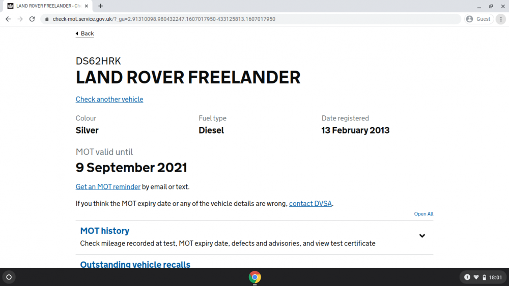Open a new browser tab with plus icon
The height and width of the screenshot is (286, 509).
pos(101,6)
